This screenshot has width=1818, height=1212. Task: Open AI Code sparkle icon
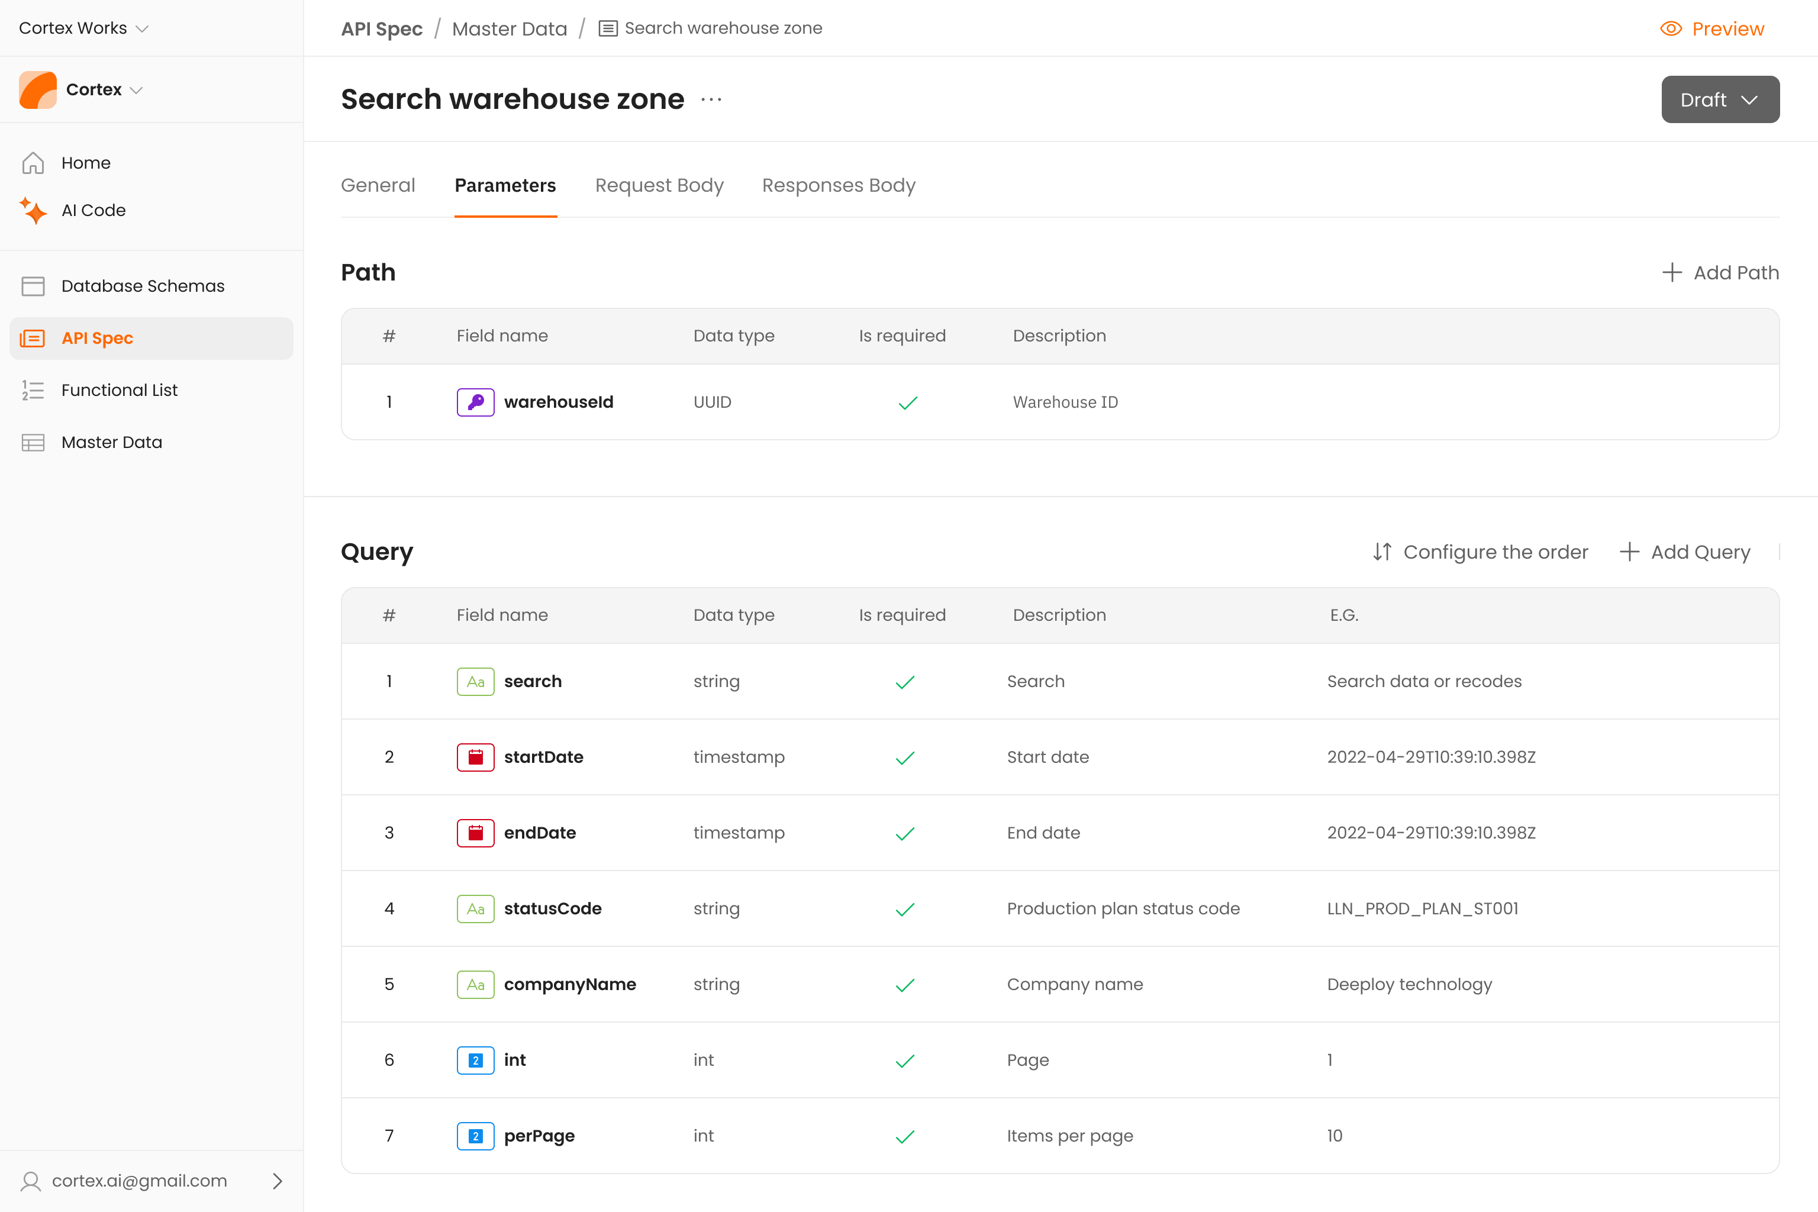point(33,210)
